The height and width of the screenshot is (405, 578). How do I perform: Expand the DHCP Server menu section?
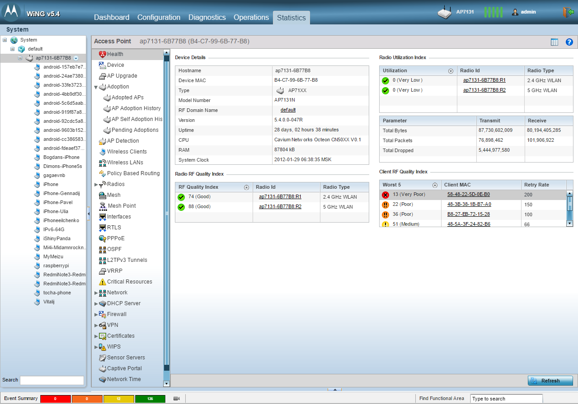click(x=96, y=304)
